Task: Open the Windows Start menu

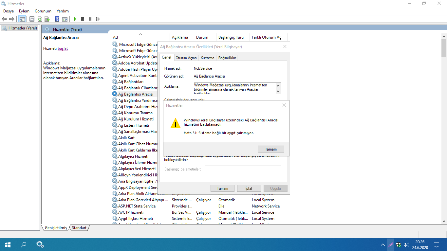Action: [8, 244]
